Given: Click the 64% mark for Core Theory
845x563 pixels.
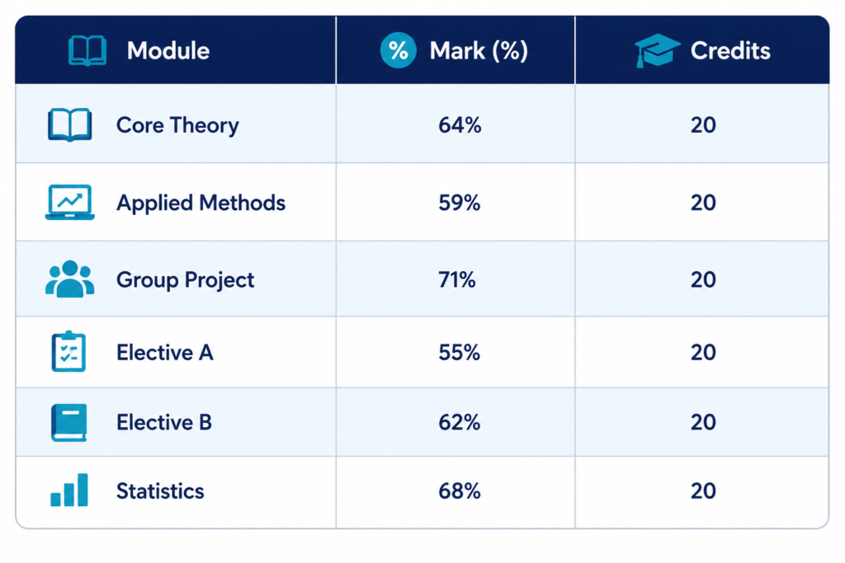Looking at the screenshot, I should tap(460, 124).
